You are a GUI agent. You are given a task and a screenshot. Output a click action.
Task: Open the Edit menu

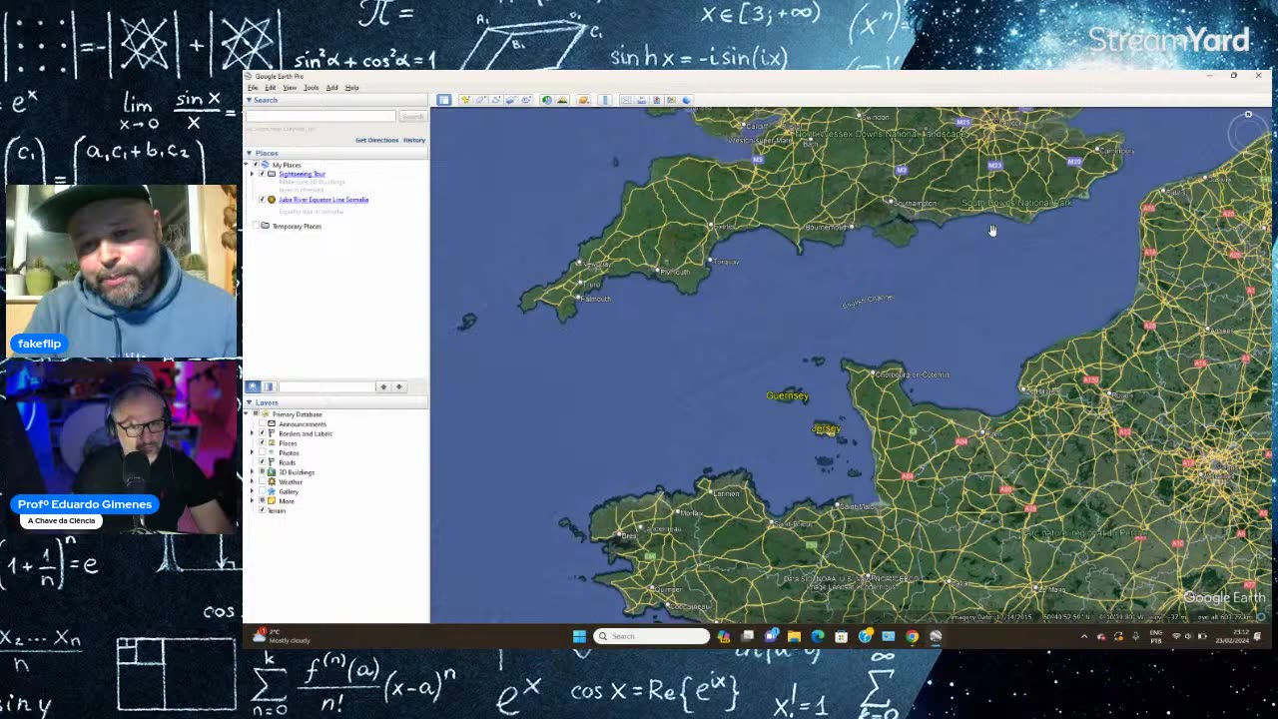tap(270, 88)
